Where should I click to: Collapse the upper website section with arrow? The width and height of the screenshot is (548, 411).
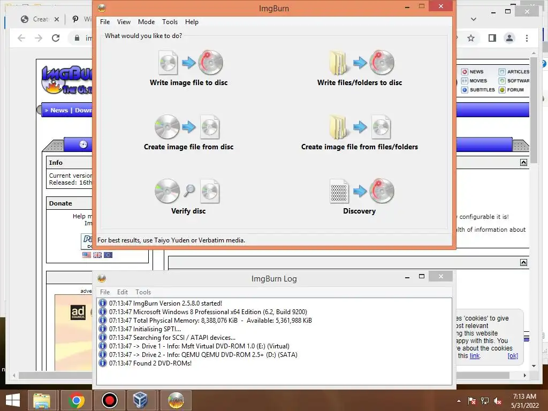tap(523, 163)
